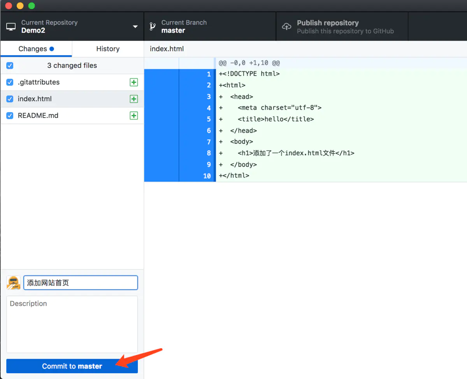The width and height of the screenshot is (467, 379).
Task: Click the monitor icon beside Demo2 repository
Action: coord(11,26)
